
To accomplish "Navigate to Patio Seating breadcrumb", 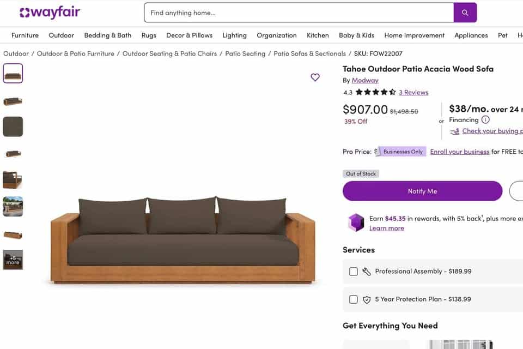I will [x=245, y=53].
